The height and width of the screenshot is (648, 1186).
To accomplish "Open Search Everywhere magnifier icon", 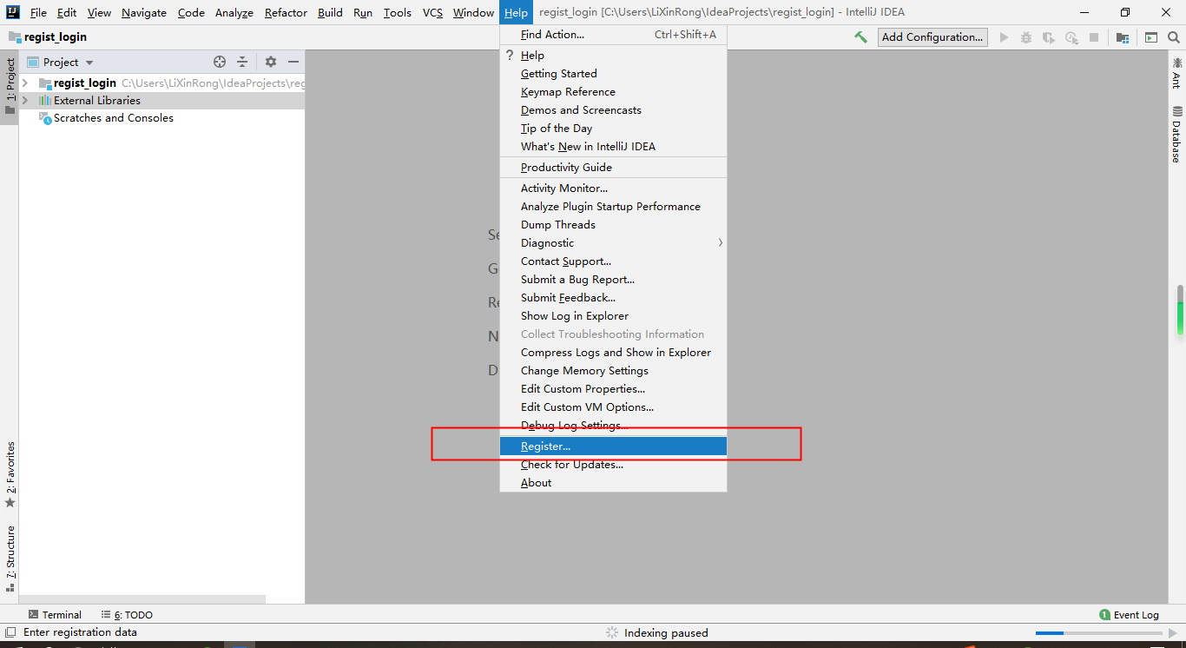I will [1175, 37].
